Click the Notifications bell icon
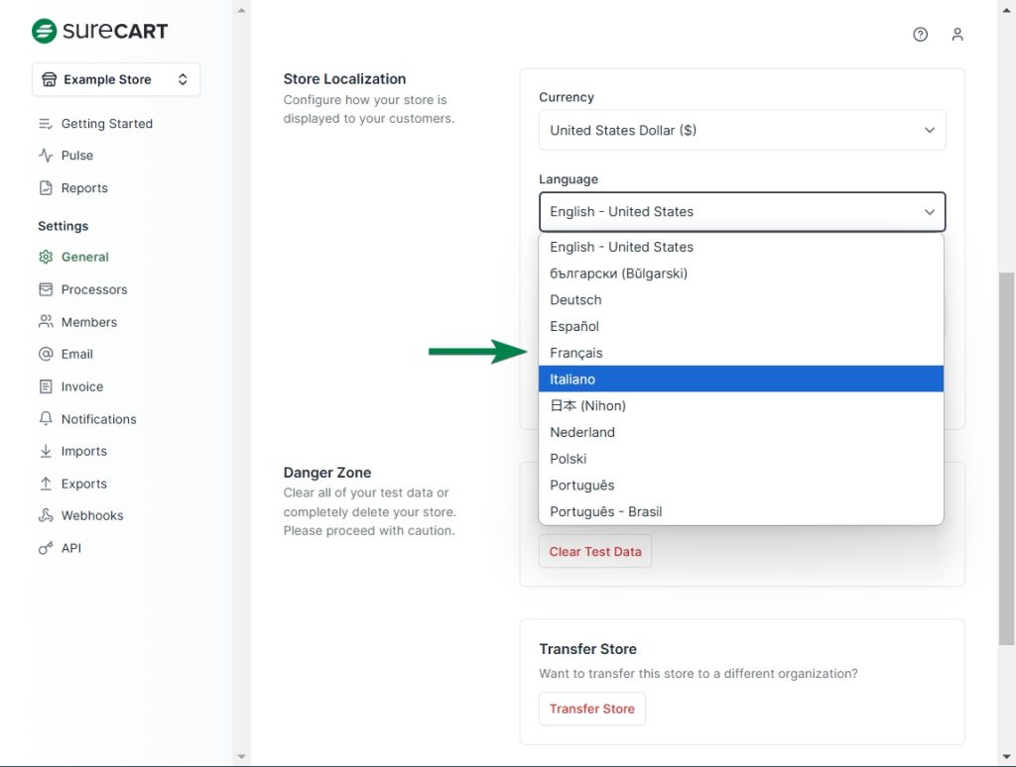This screenshot has width=1016, height=767. (x=46, y=419)
